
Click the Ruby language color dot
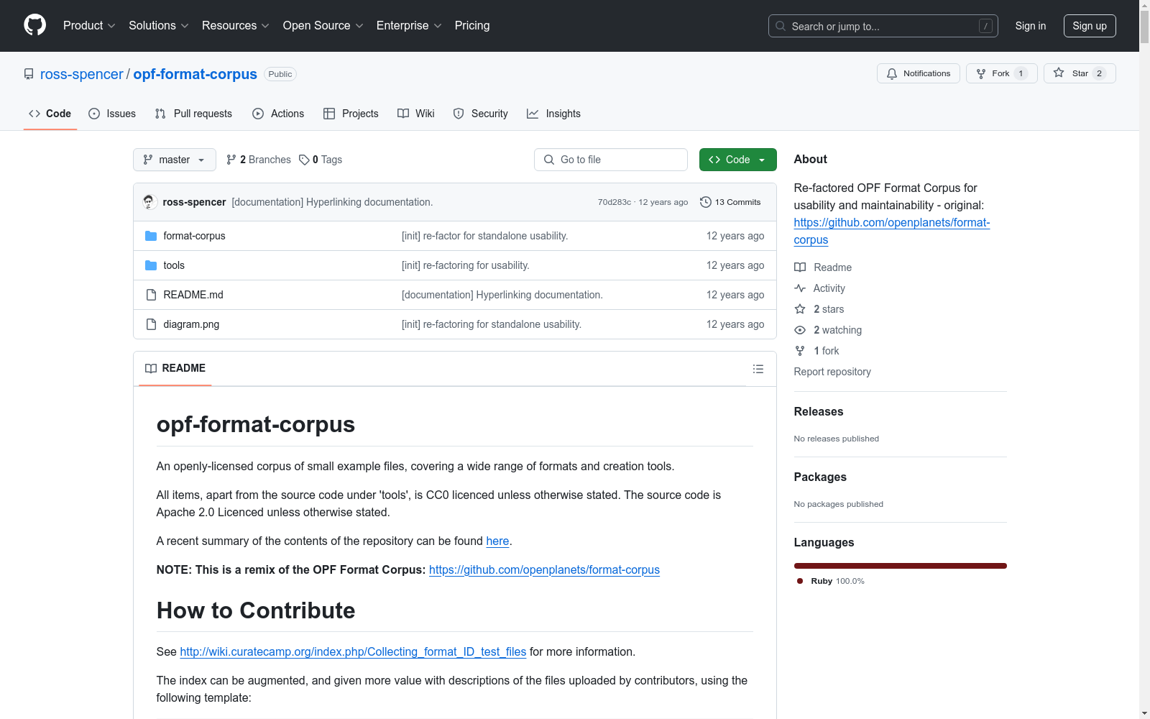tap(800, 581)
